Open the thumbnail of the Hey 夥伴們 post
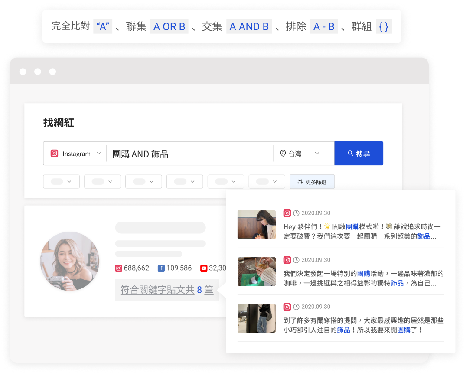Screen dimensions: 466x386 tap(257, 225)
